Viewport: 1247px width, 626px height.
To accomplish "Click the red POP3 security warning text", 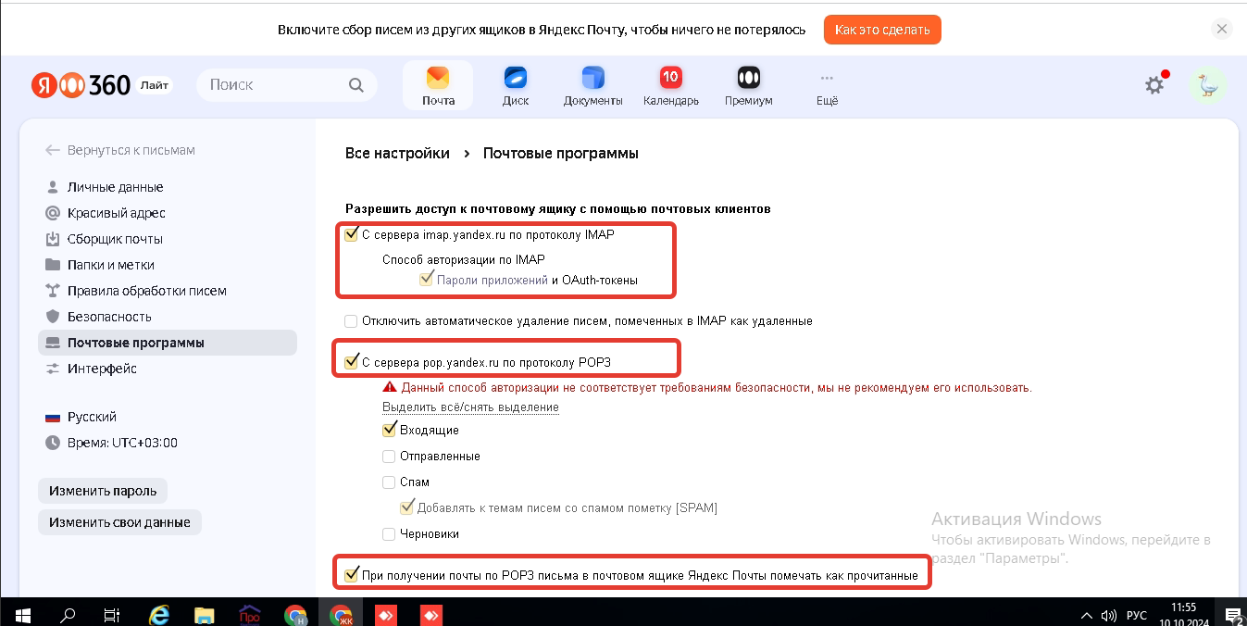I will coord(717,387).
